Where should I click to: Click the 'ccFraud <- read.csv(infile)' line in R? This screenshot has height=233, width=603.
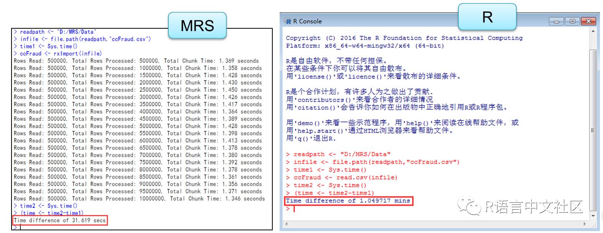(x=345, y=178)
